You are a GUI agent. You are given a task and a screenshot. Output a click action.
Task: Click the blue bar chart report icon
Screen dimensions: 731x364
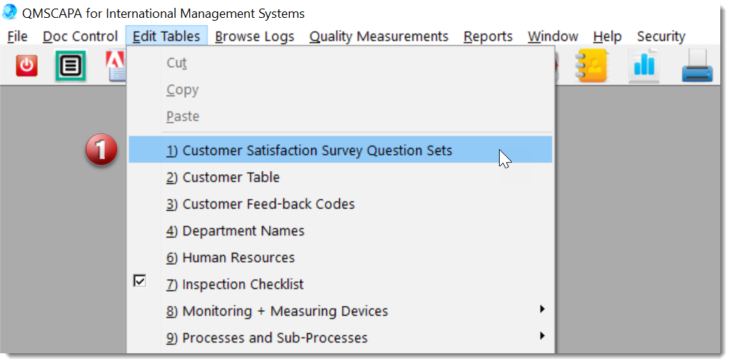[644, 66]
